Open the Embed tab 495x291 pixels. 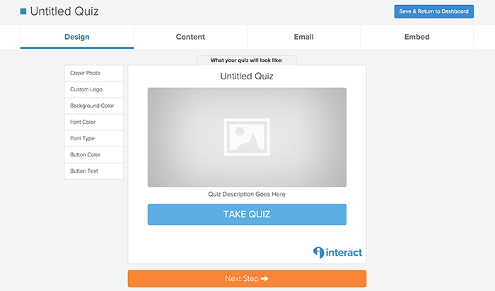[x=417, y=37]
